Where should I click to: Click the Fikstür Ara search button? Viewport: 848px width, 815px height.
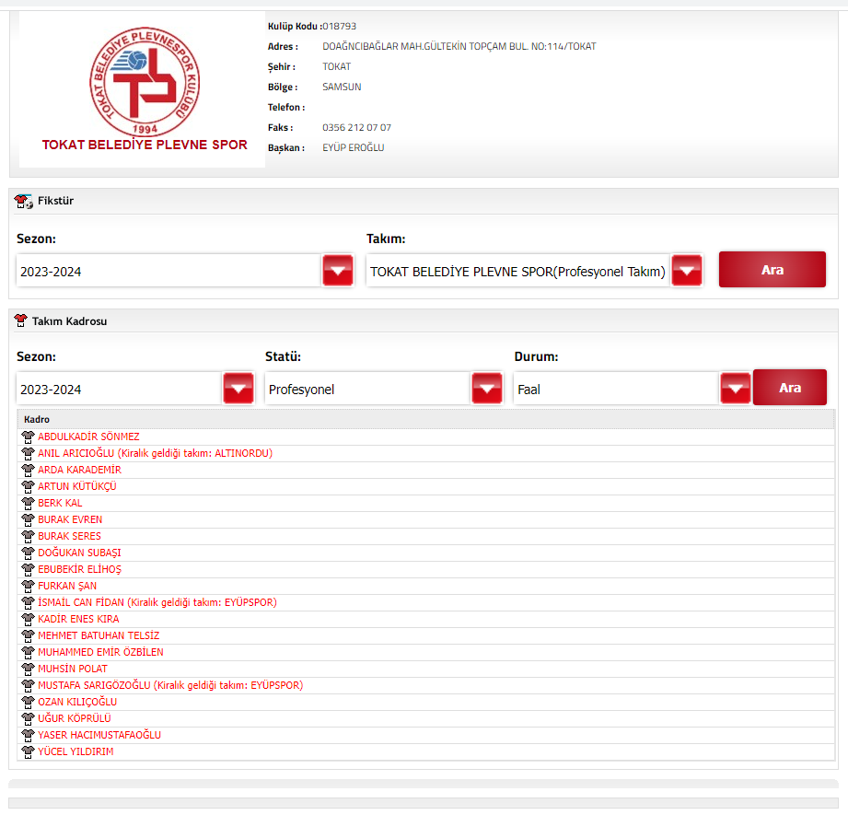point(772,269)
